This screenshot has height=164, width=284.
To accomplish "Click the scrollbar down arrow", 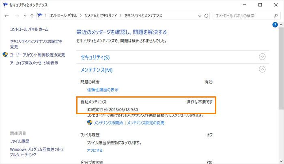I will (x=281, y=161).
